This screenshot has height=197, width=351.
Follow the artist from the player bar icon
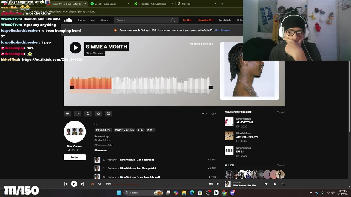(x=275, y=184)
